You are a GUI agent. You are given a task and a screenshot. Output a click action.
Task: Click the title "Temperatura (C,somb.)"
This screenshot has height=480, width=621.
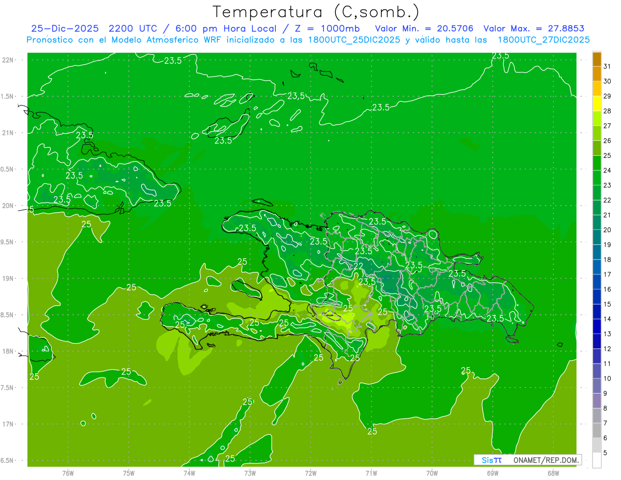(x=316, y=12)
